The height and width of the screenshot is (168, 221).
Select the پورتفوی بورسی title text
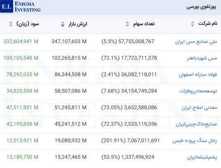(201, 7)
